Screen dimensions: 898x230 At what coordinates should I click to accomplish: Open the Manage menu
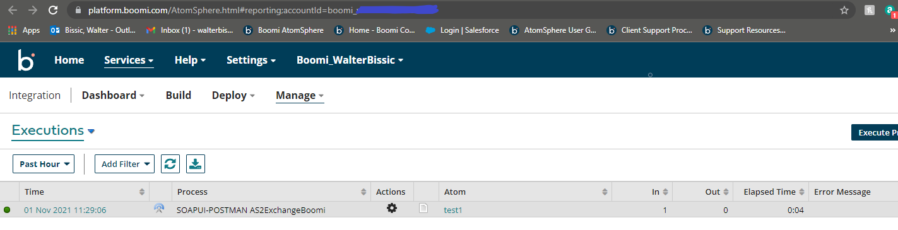(x=300, y=96)
